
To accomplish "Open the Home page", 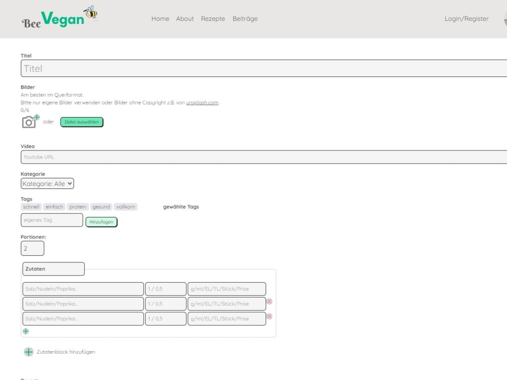I will (160, 19).
